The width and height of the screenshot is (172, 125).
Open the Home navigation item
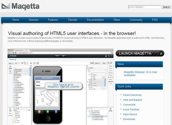[x=16, y=20]
